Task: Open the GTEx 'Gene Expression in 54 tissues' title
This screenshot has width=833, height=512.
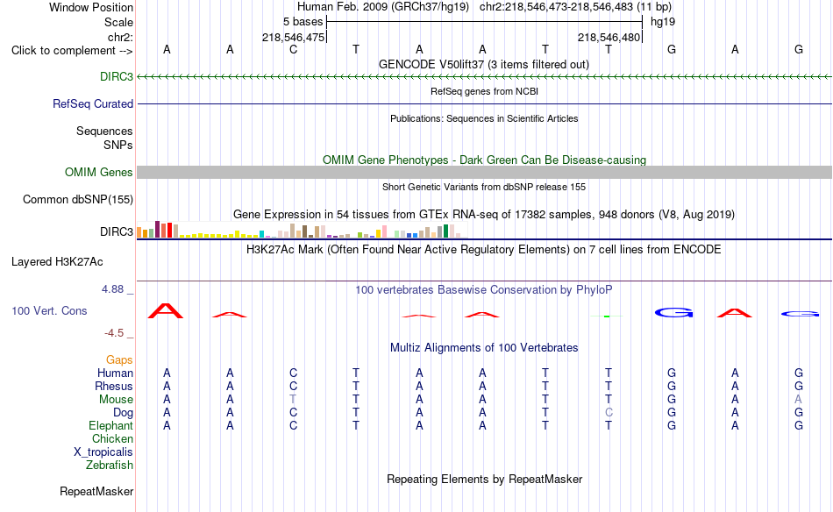Action: (484, 215)
